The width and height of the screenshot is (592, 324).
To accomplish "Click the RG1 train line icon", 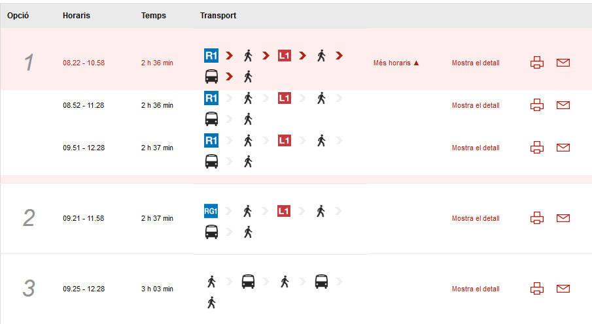I will 211,211.
